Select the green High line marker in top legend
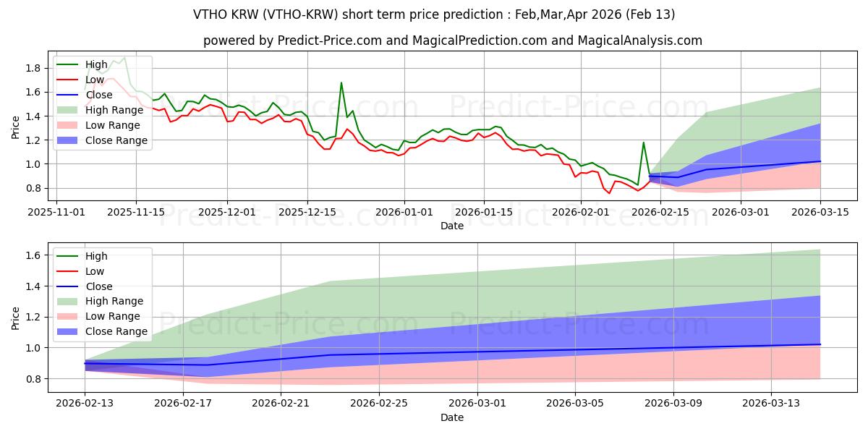The height and width of the screenshot is (434, 868). (69, 64)
